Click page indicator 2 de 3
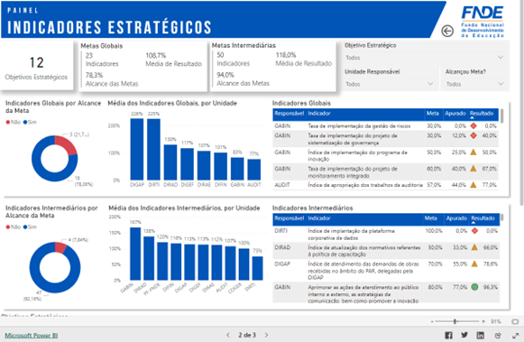The width and height of the screenshot is (524, 342). point(247,335)
